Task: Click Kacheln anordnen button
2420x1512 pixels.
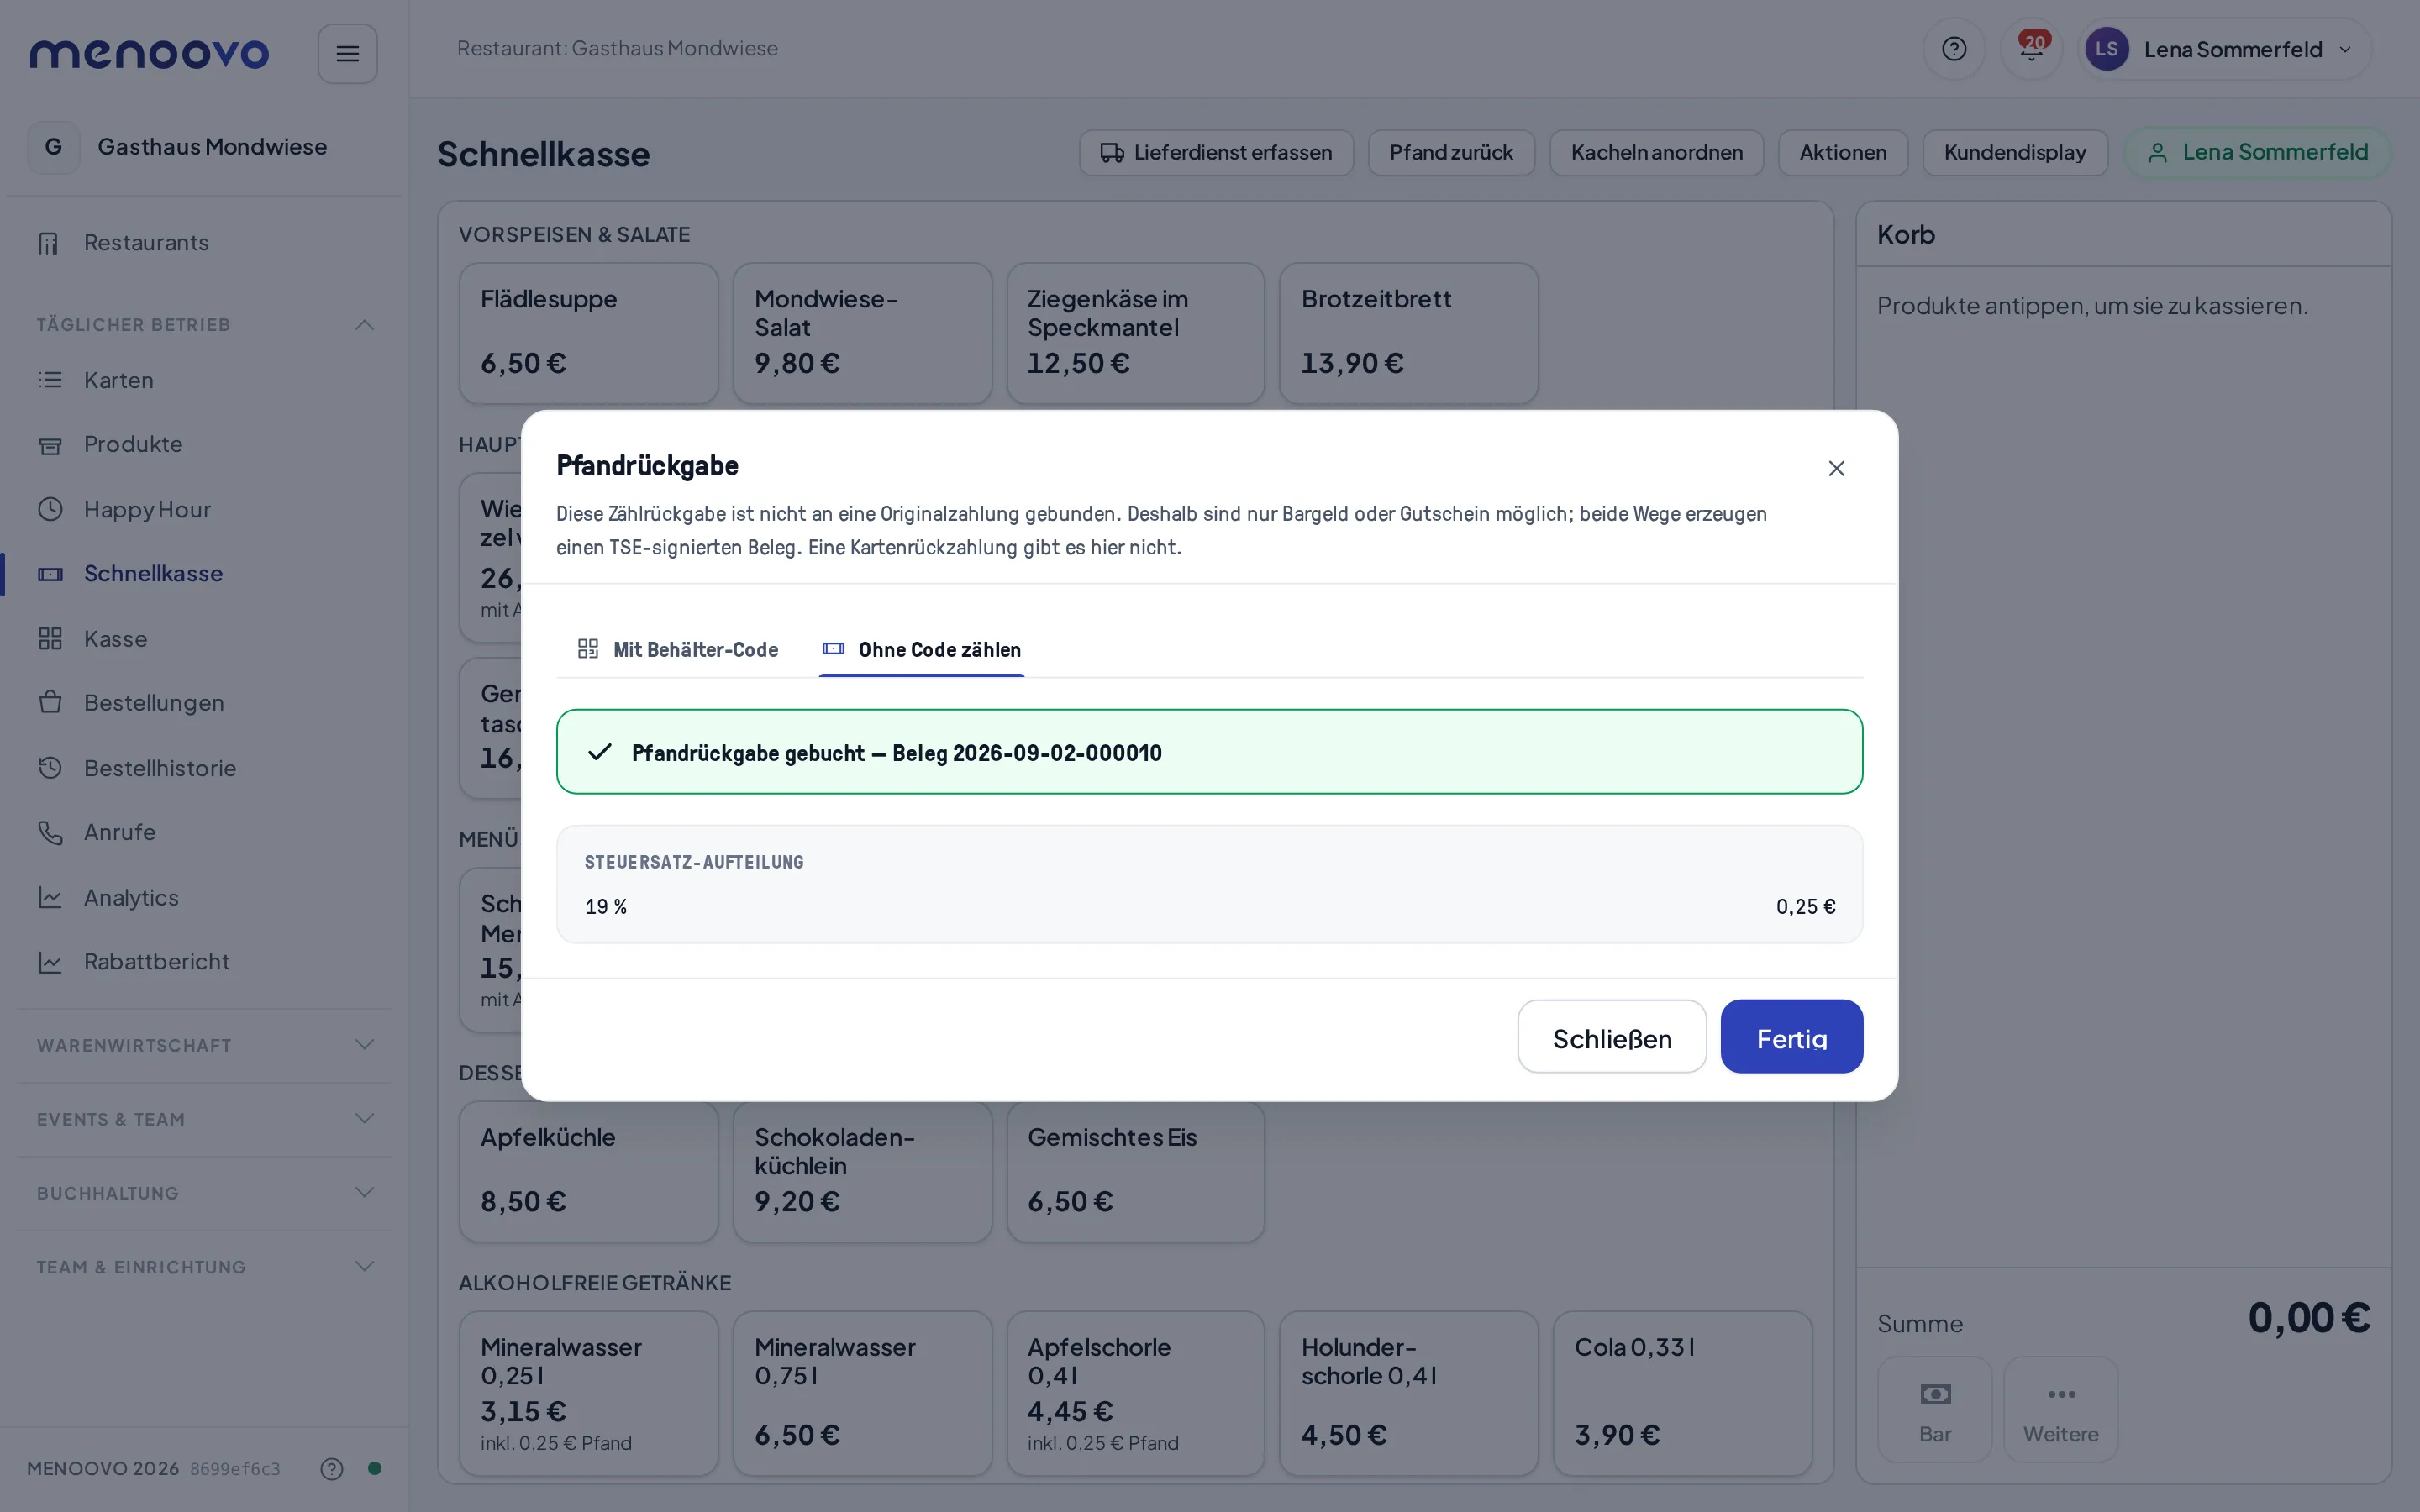Action: 1656,153
